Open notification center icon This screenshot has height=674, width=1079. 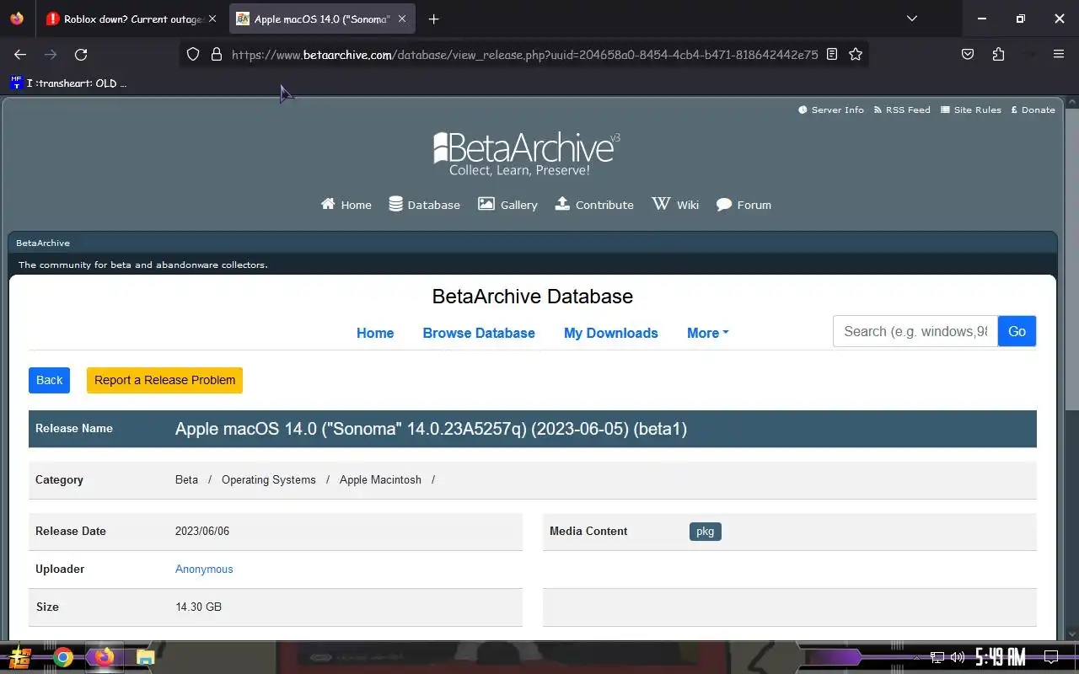click(x=1051, y=657)
